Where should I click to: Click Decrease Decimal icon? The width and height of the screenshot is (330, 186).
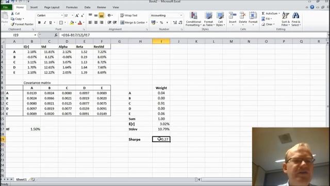[180, 23]
